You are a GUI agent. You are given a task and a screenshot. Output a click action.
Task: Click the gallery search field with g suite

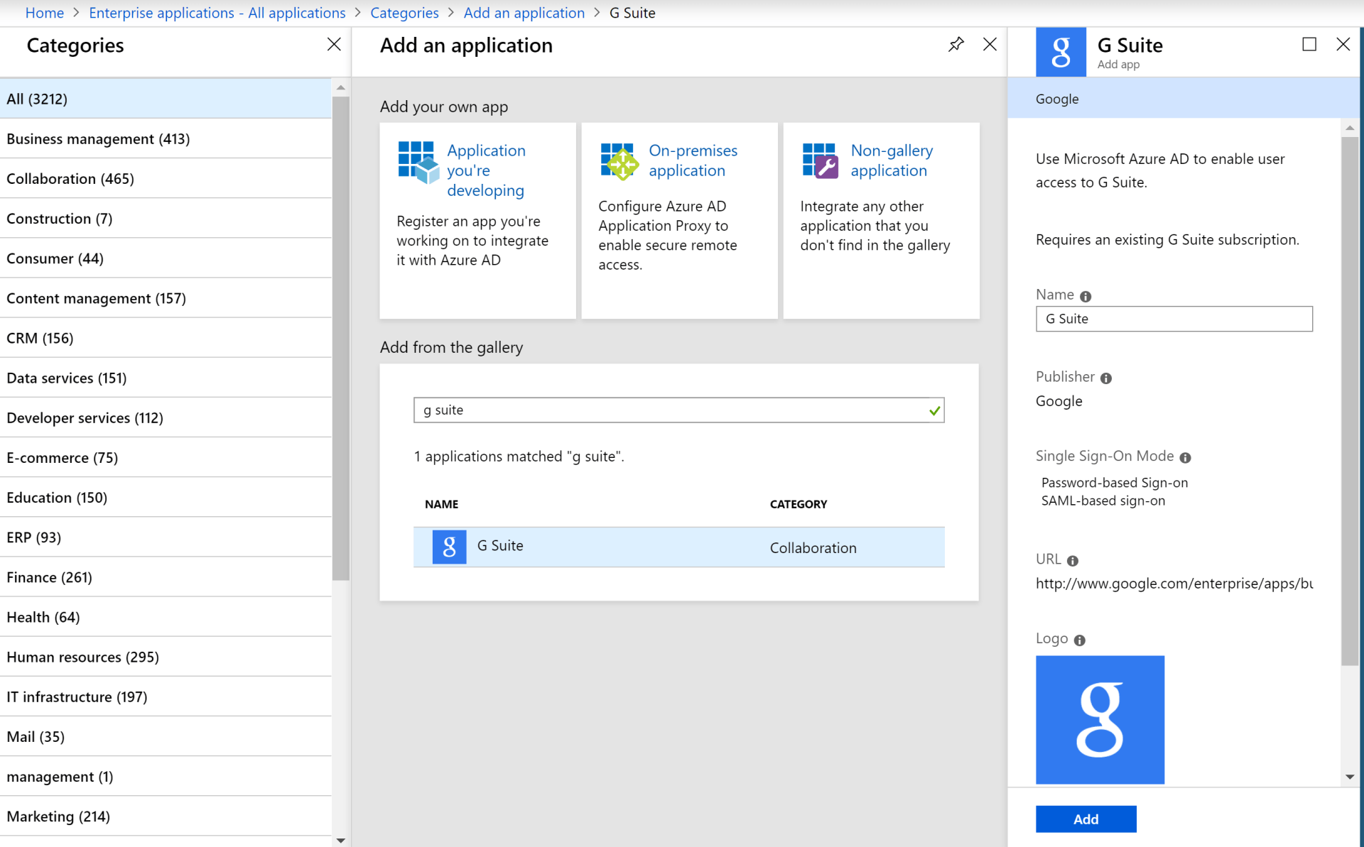click(678, 410)
